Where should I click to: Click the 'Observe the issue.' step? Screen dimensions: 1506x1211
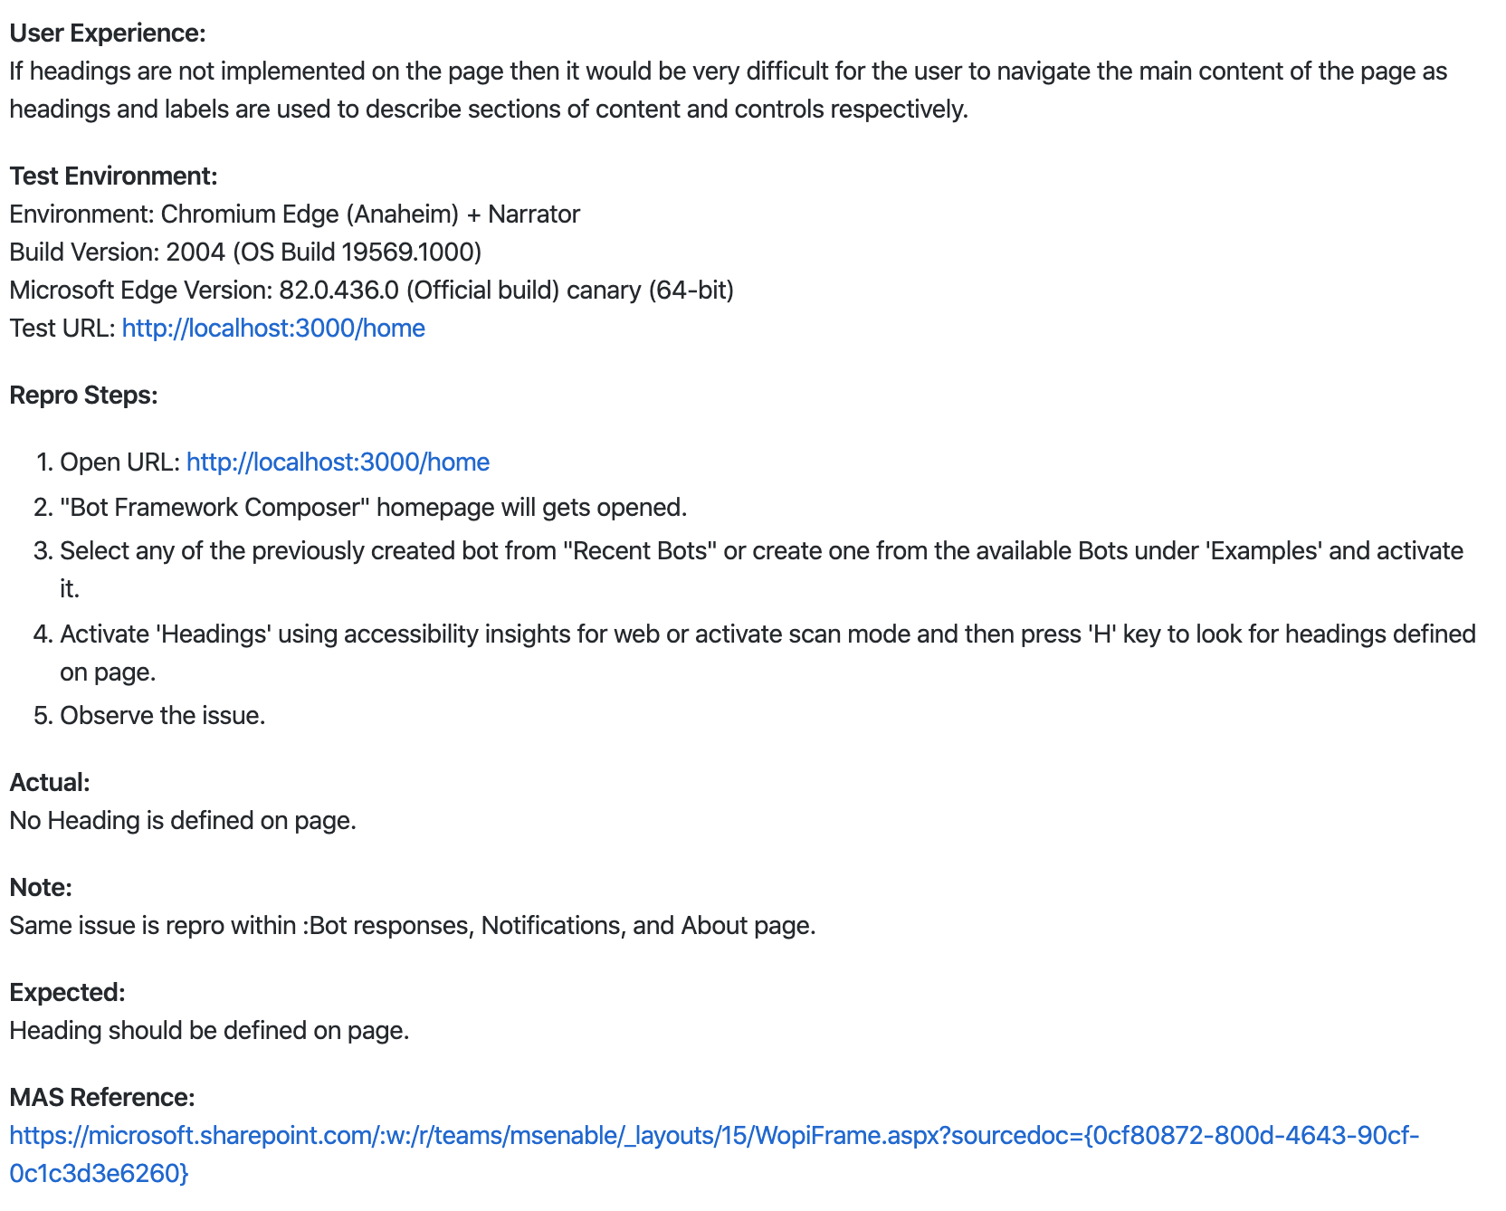(163, 716)
